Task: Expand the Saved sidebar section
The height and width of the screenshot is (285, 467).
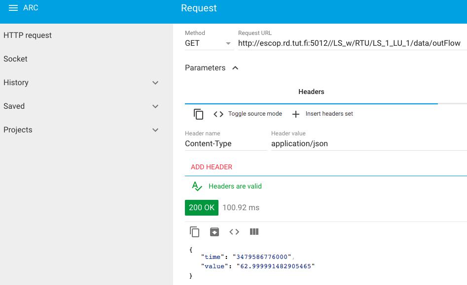Action: (155, 106)
